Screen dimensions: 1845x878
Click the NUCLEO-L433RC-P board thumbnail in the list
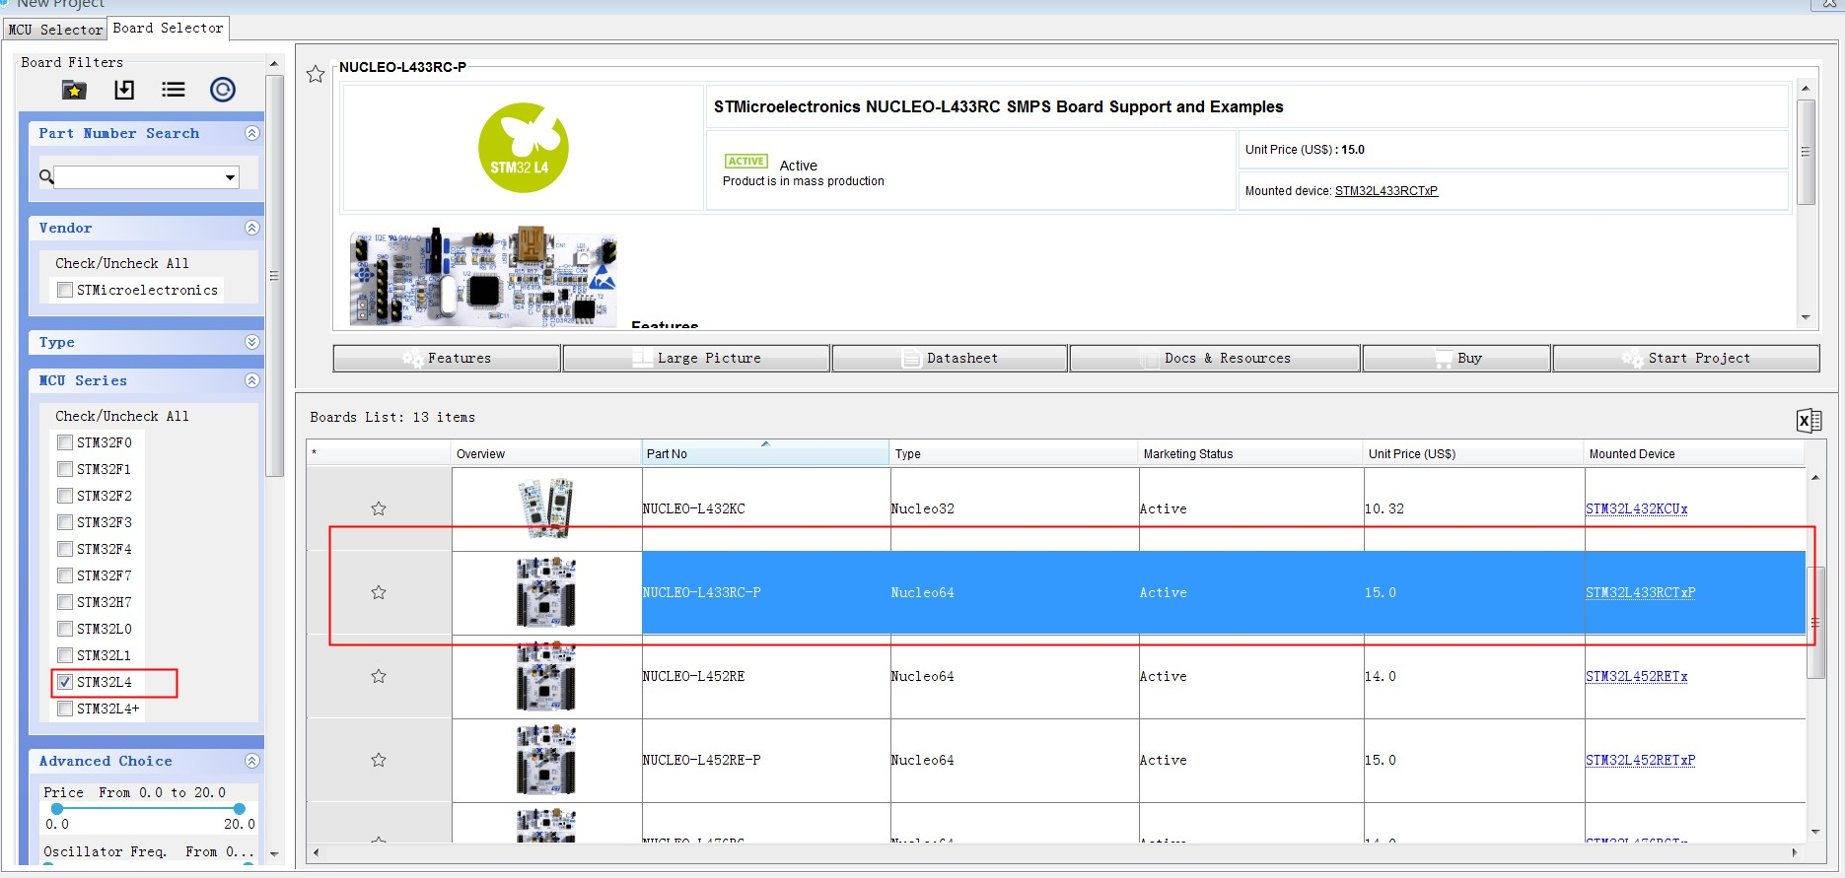tap(546, 592)
